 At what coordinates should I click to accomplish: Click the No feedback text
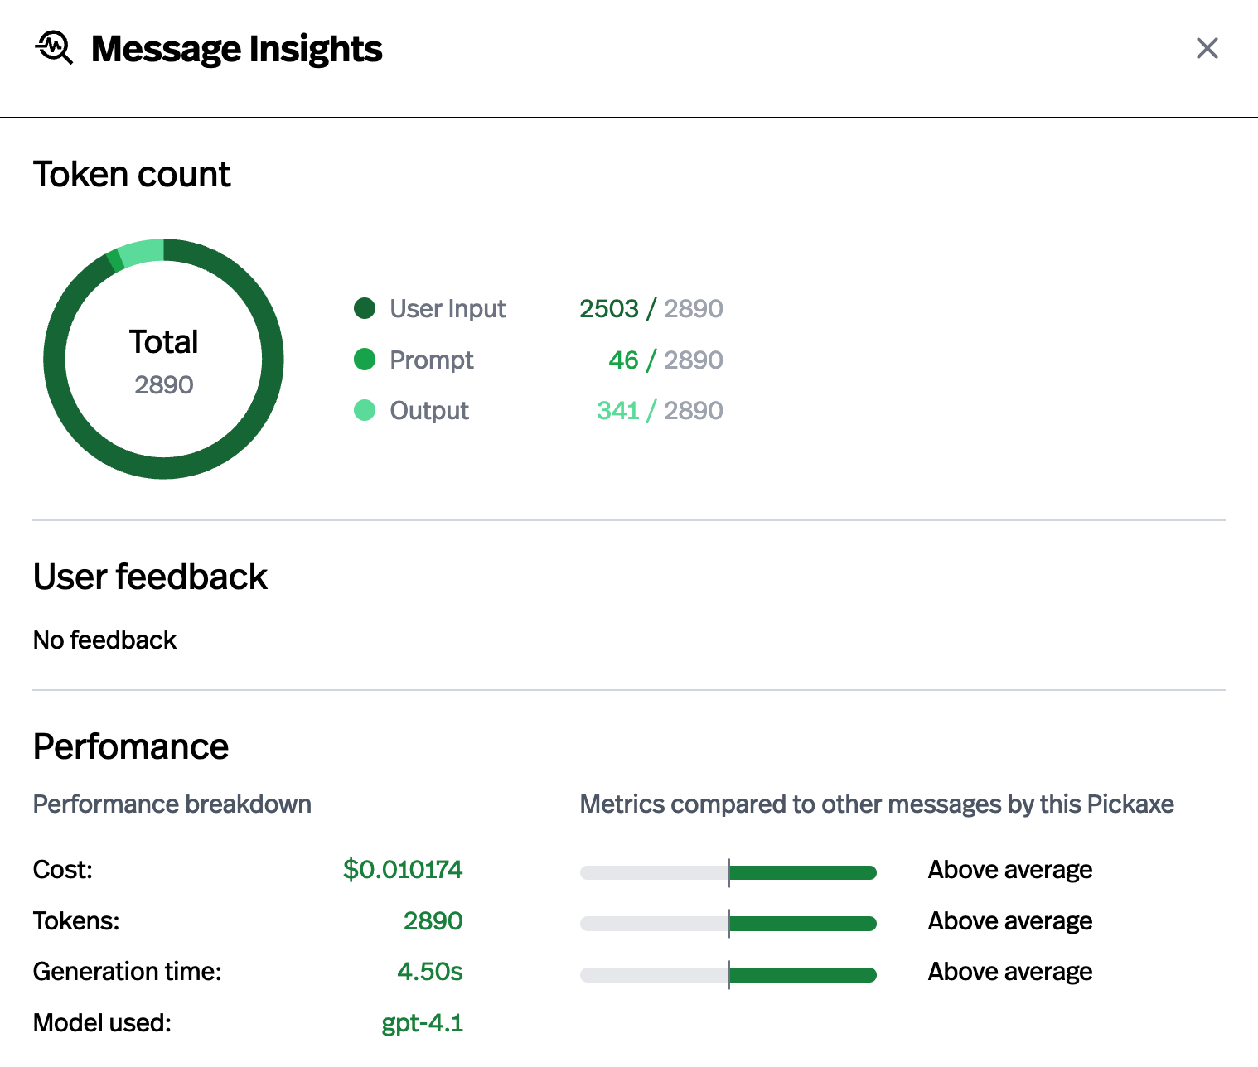pos(104,640)
